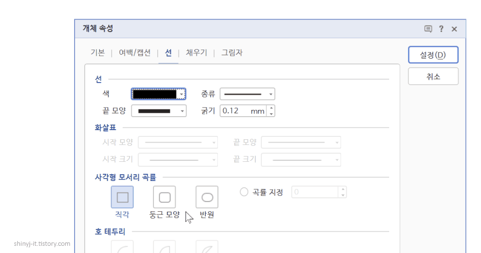481x253 pixels.
Task: Click the 굵기 thickness input field
Action: [243, 111]
